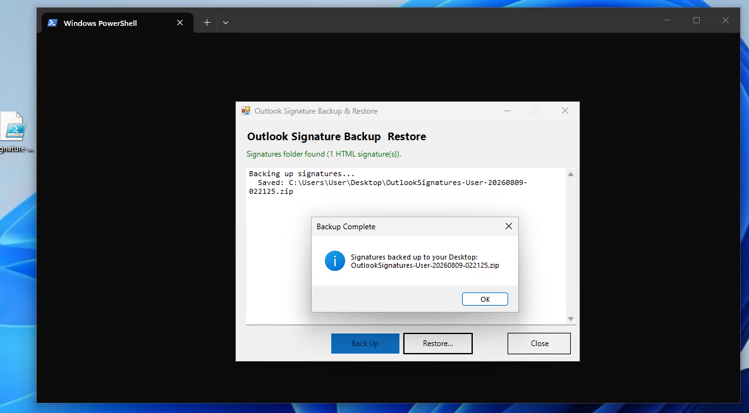Image resolution: width=749 pixels, height=413 pixels.
Task: Expand the terminal profile dropdown chevron
Action: click(226, 23)
